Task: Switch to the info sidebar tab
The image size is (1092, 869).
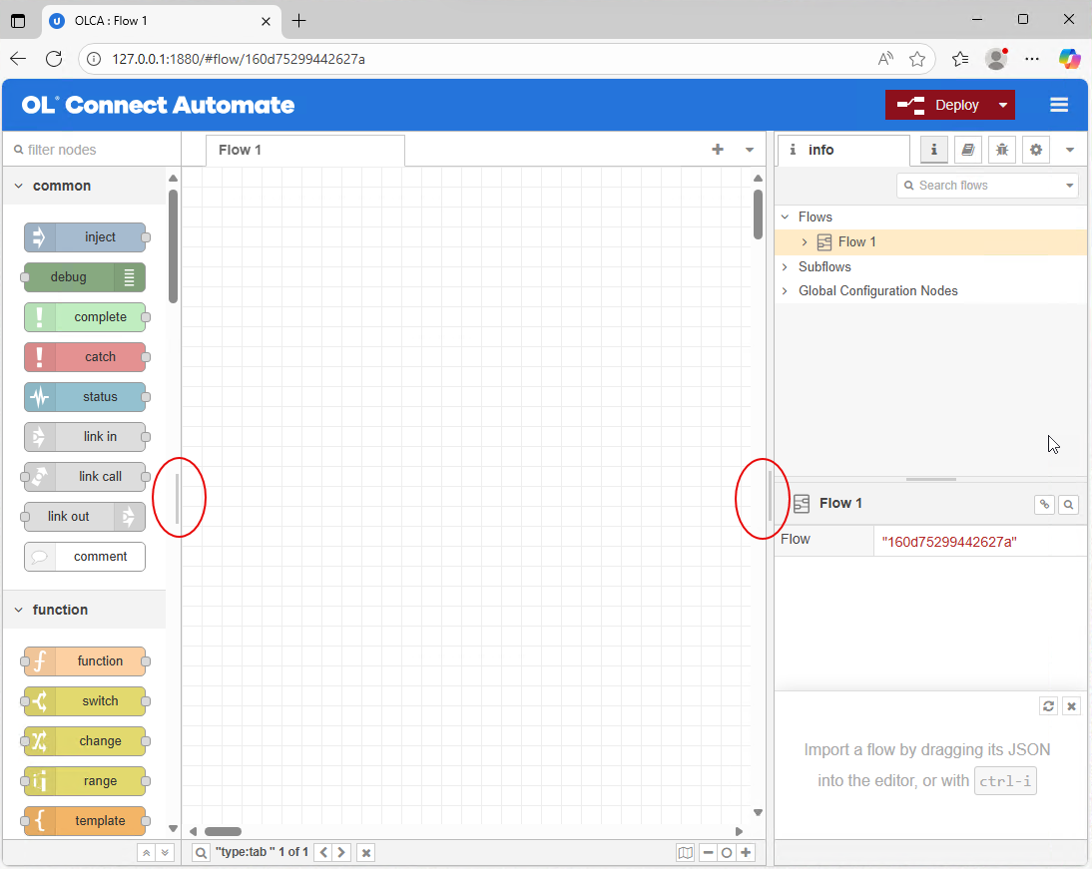Action: pos(821,150)
